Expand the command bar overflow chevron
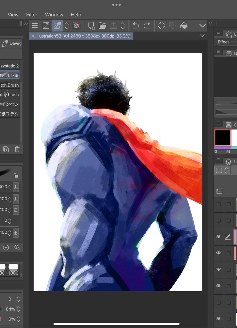 click(203, 26)
